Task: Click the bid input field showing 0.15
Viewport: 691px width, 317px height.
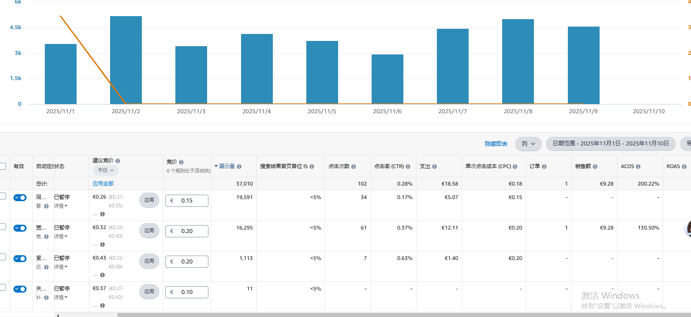Action: (x=187, y=201)
